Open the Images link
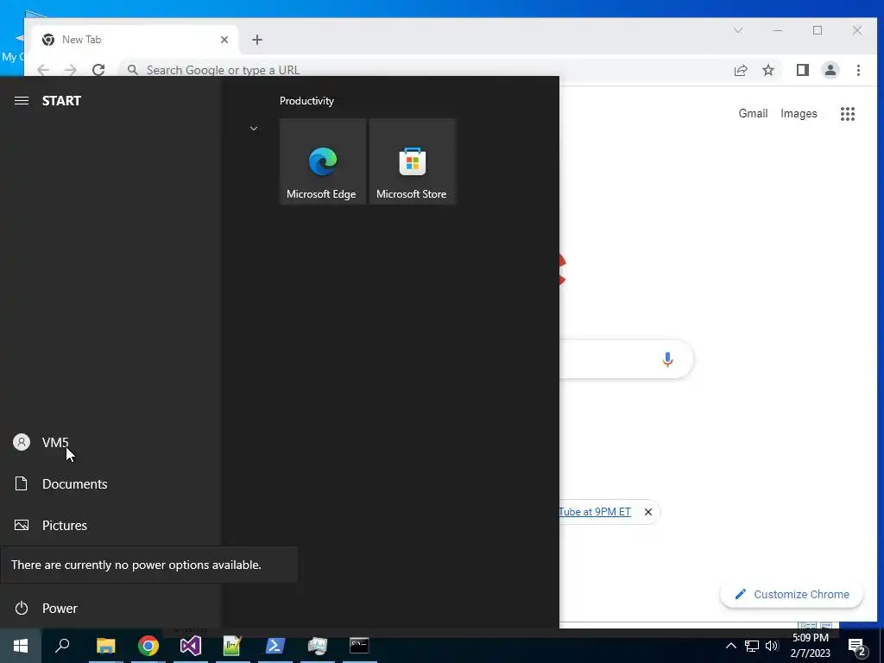 click(x=799, y=113)
